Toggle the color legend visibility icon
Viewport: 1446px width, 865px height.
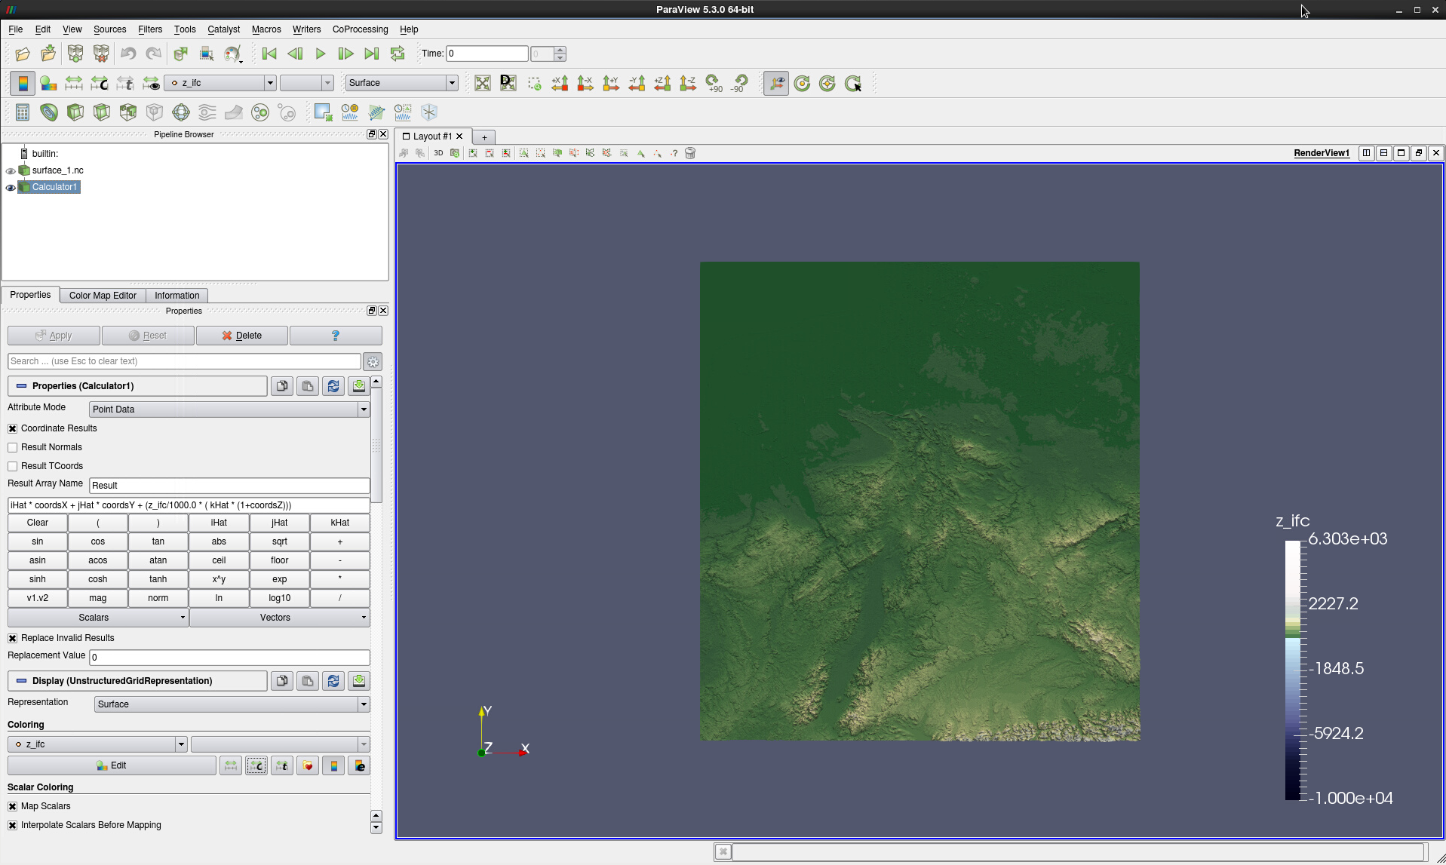point(23,83)
